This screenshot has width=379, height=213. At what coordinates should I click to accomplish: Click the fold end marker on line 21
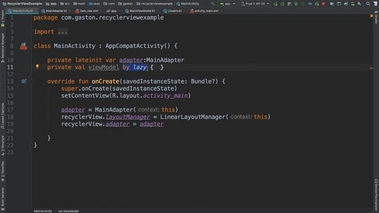pyautogui.click(x=31, y=138)
